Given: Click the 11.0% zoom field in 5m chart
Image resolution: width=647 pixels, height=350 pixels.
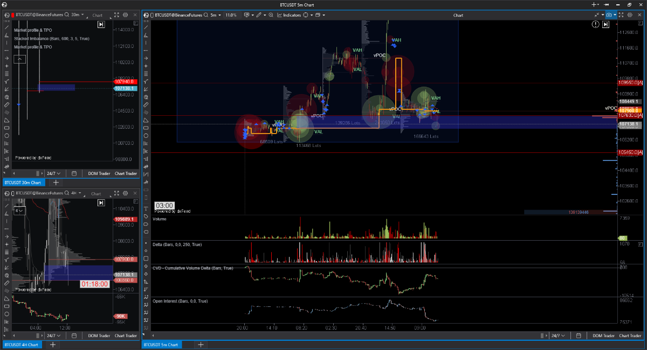Looking at the screenshot, I should click(231, 15).
